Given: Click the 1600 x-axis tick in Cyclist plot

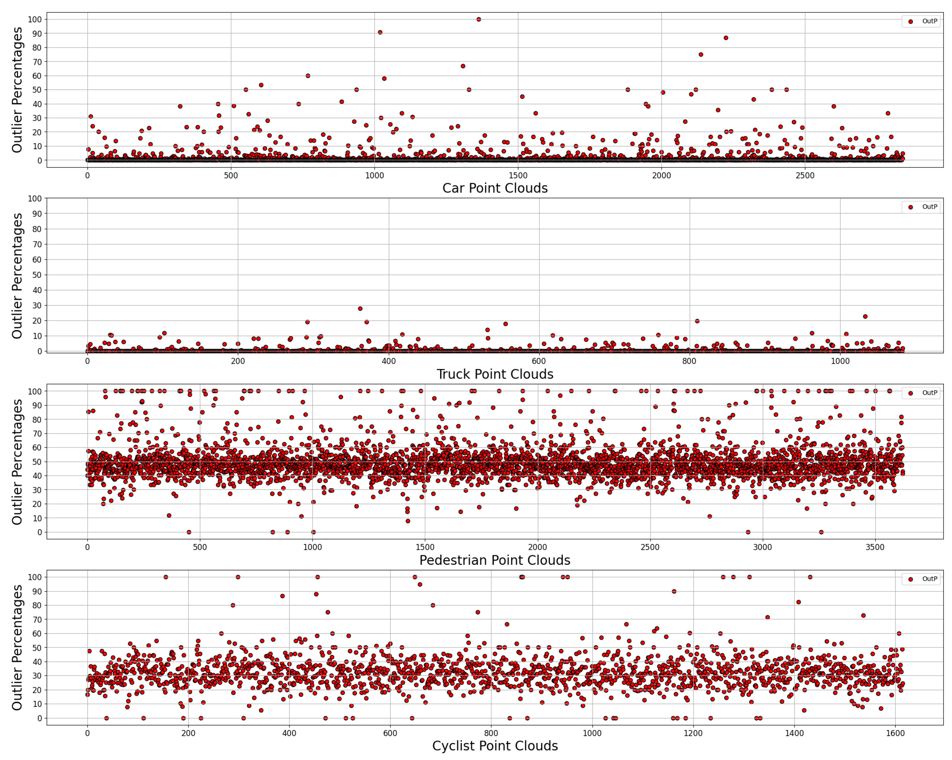Looking at the screenshot, I should coord(895,733).
